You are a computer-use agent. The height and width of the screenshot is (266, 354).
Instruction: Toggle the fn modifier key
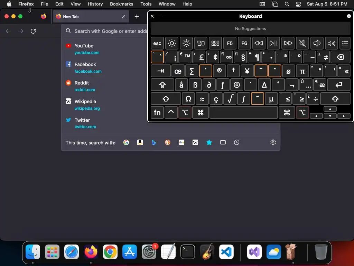click(157, 113)
